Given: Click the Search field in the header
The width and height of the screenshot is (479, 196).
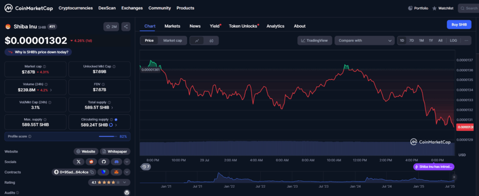Looking at the screenshot, I should (x=468, y=8).
